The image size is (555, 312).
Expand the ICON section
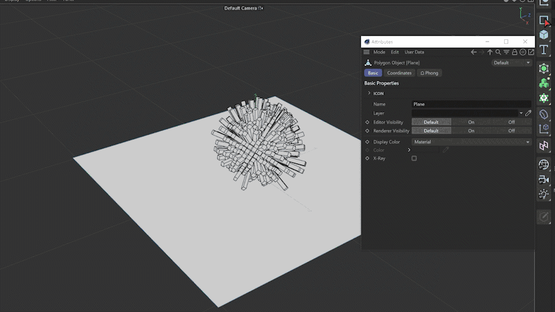369,94
